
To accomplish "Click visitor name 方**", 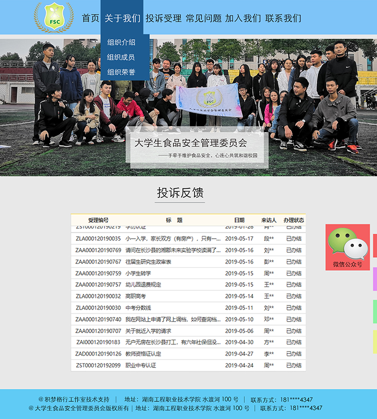I will point(269,342).
